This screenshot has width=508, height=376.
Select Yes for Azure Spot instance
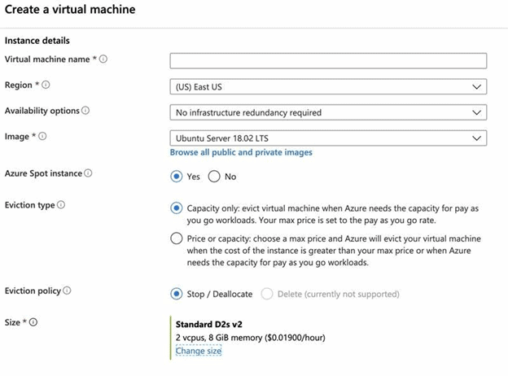tap(176, 177)
